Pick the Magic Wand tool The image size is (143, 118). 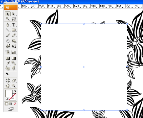pos(8,19)
